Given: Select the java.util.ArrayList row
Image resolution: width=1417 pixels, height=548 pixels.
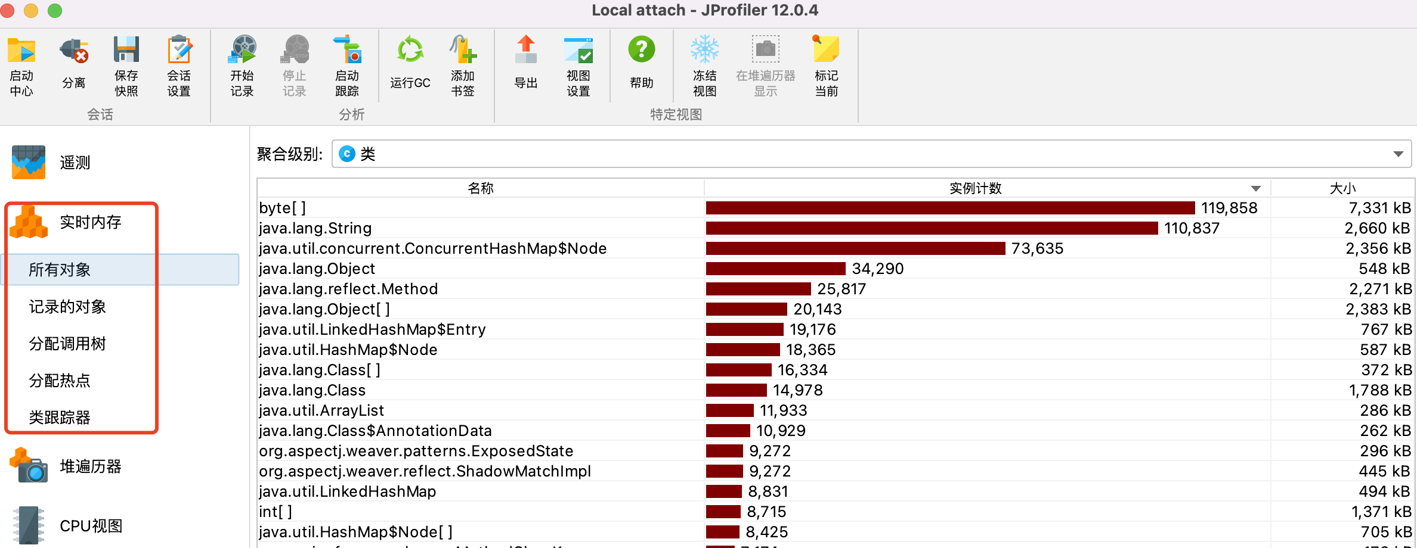Looking at the screenshot, I should [x=836, y=410].
